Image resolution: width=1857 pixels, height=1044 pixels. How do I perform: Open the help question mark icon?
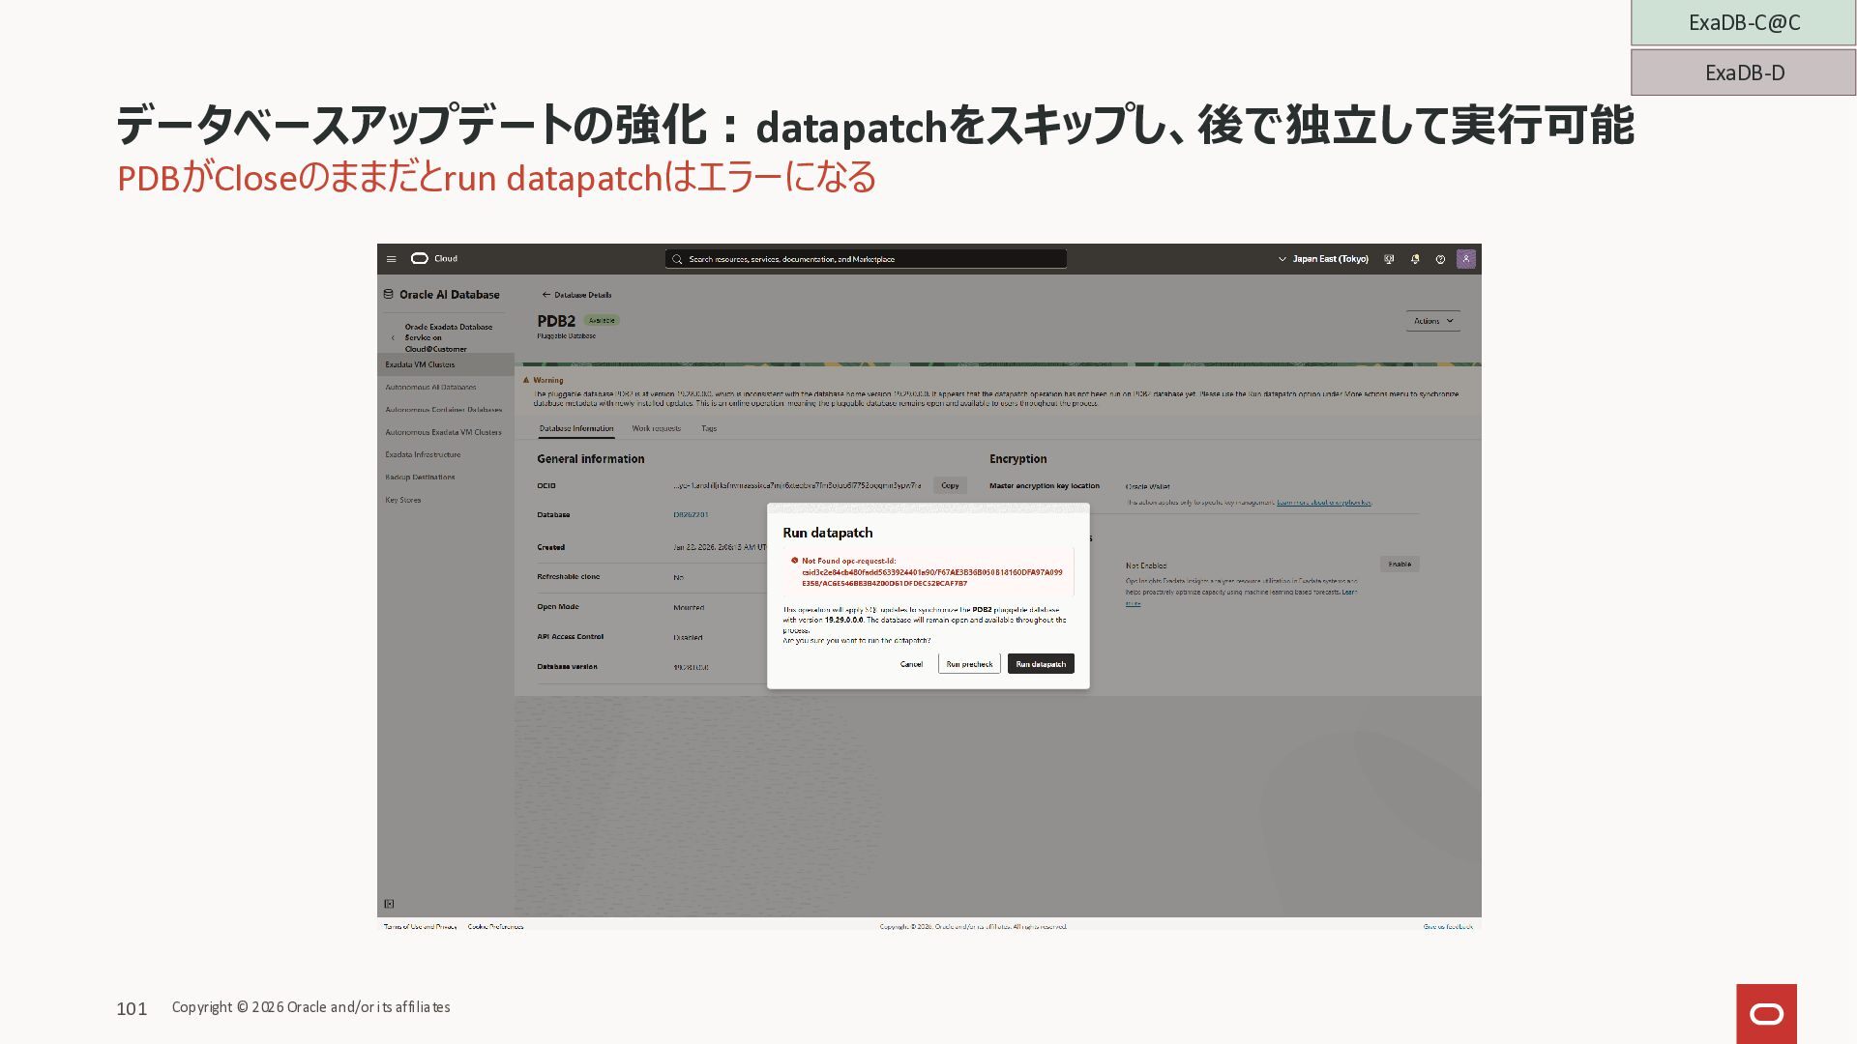(1440, 259)
